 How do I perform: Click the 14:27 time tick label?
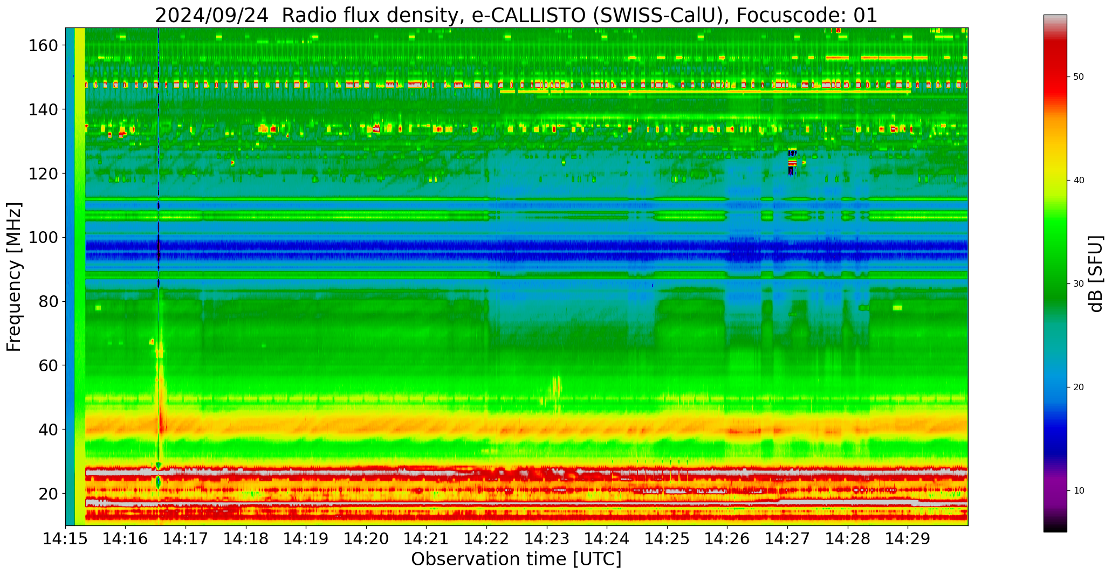[x=787, y=538]
